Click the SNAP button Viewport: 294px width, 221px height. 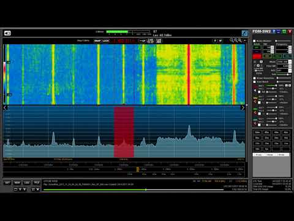(x=97, y=41)
